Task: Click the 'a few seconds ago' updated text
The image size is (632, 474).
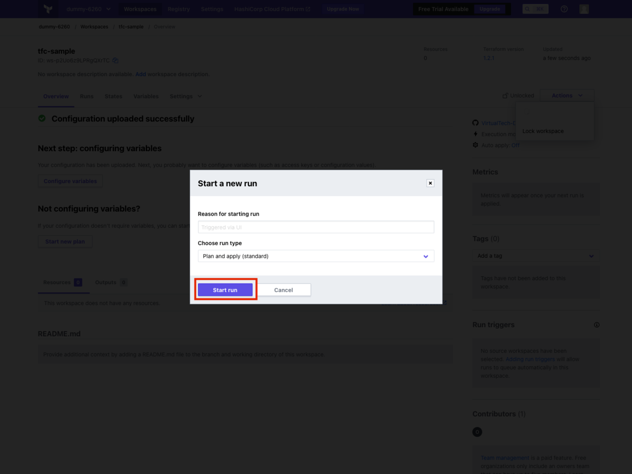Action: pos(567,58)
